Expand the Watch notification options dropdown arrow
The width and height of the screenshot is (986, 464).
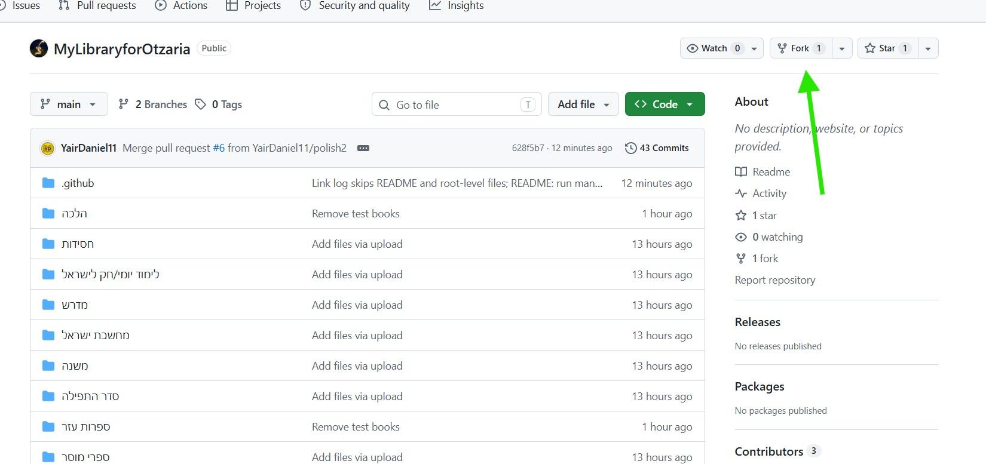[754, 48]
